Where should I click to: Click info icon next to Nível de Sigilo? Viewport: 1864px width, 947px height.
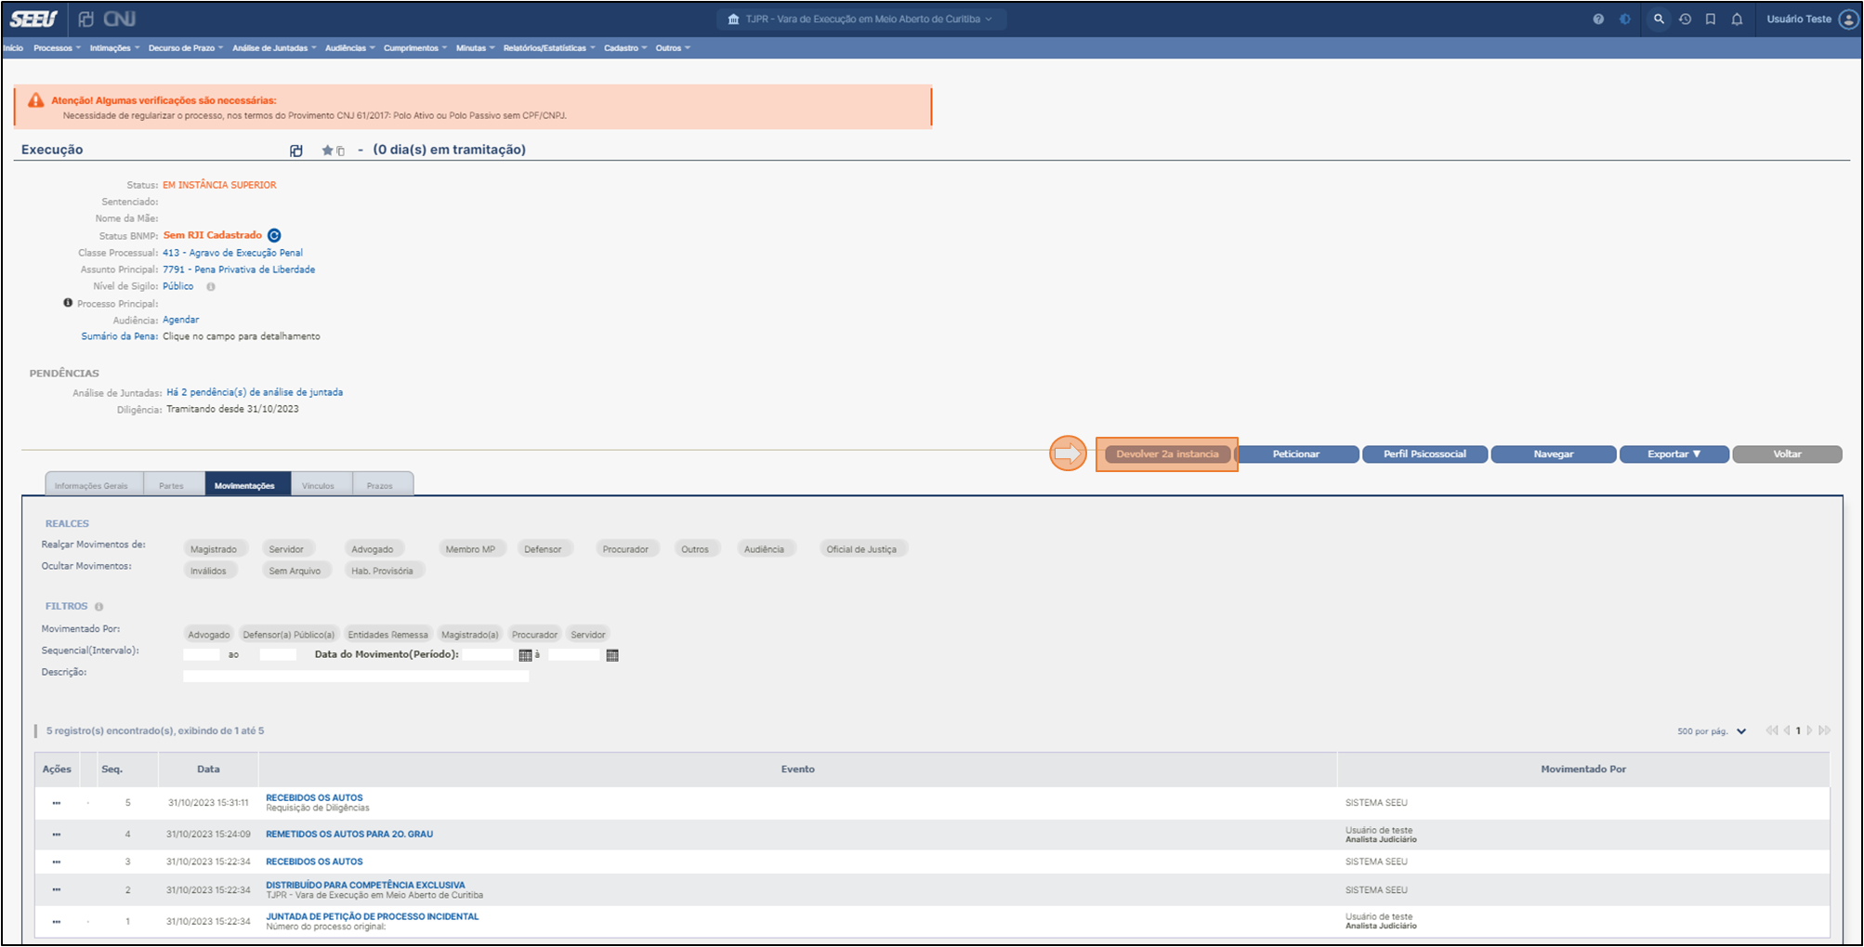point(211,286)
